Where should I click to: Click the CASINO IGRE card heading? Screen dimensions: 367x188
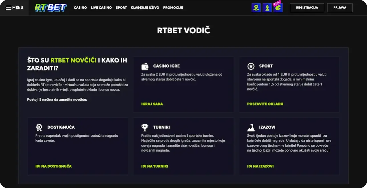(166, 66)
